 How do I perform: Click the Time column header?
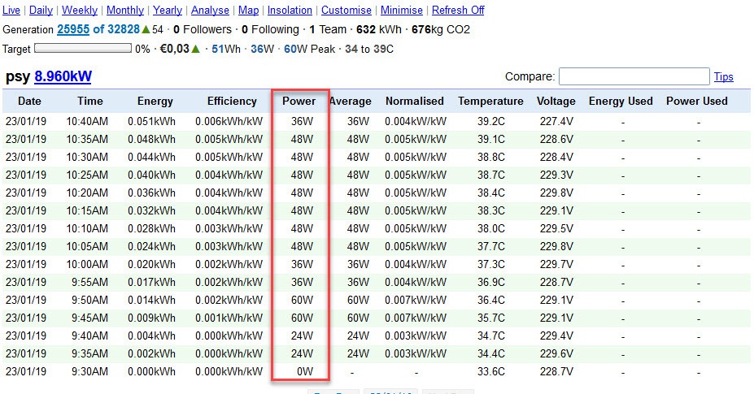(x=90, y=101)
